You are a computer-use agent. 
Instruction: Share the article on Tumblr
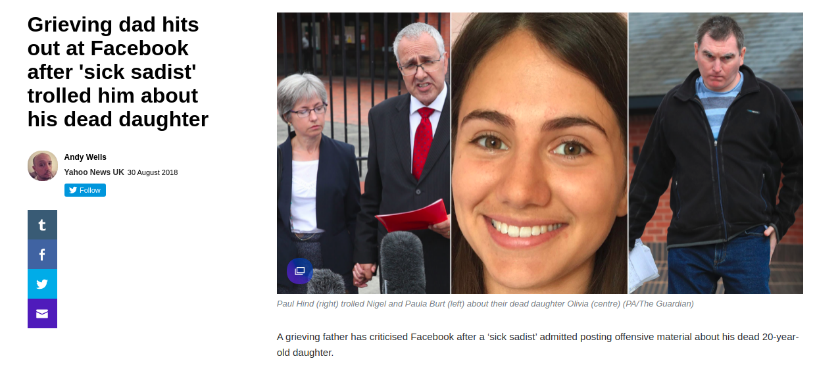click(x=42, y=225)
